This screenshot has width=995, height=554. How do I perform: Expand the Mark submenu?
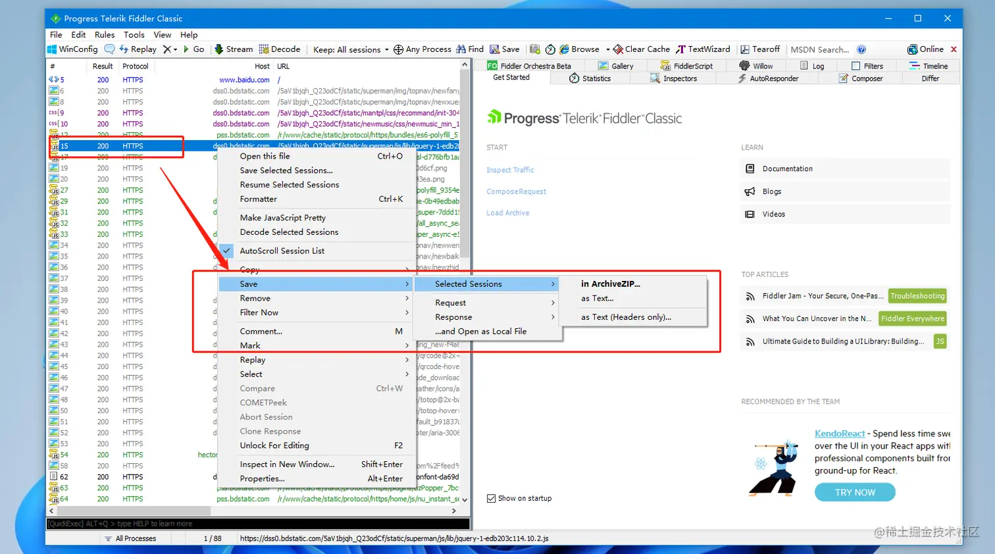315,345
